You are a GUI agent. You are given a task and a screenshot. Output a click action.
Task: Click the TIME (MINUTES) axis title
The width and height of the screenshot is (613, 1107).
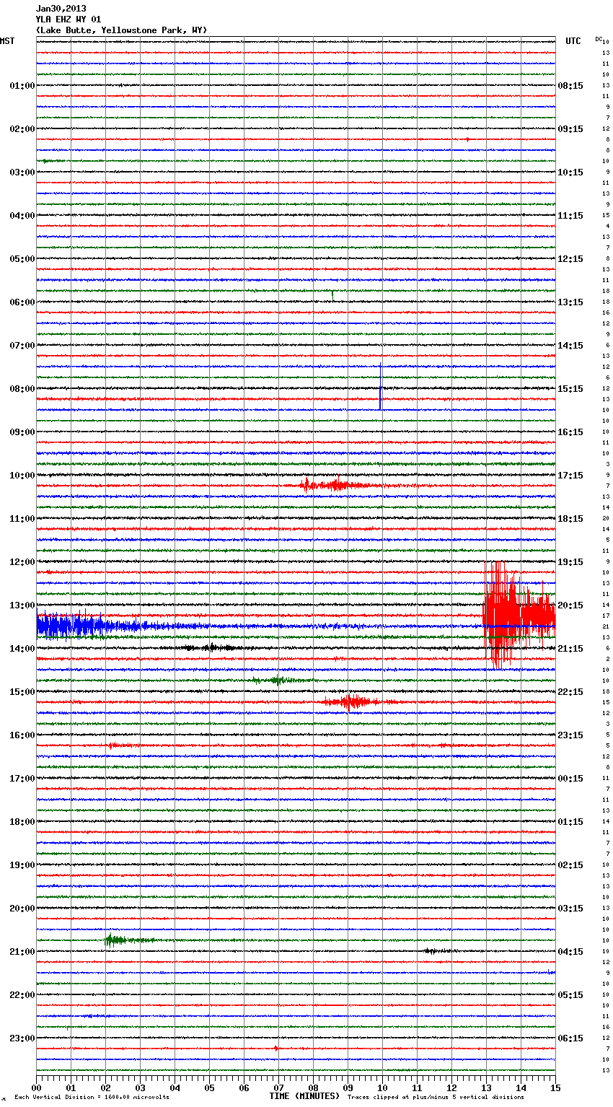304,1096
